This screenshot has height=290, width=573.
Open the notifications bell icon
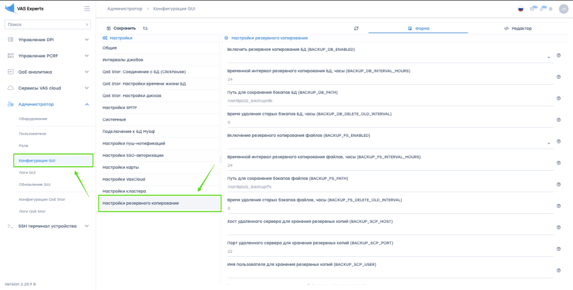coord(542,9)
